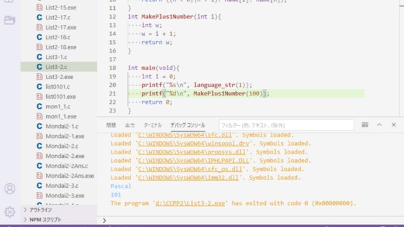Open link d:\CCPP2\List3-2.exe
The height and width of the screenshot is (227, 404).
click(x=190, y=203)
